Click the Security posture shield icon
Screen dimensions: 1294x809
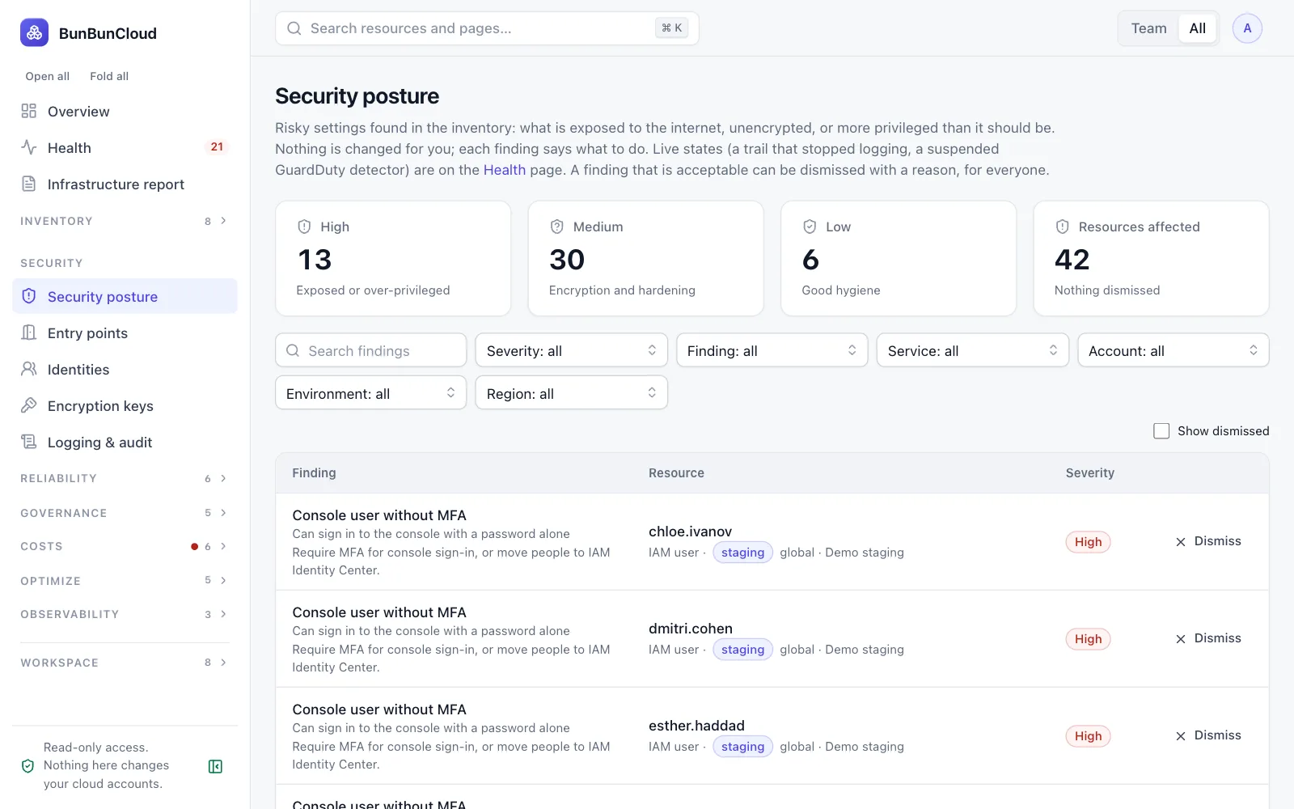(x=29, y=296)
